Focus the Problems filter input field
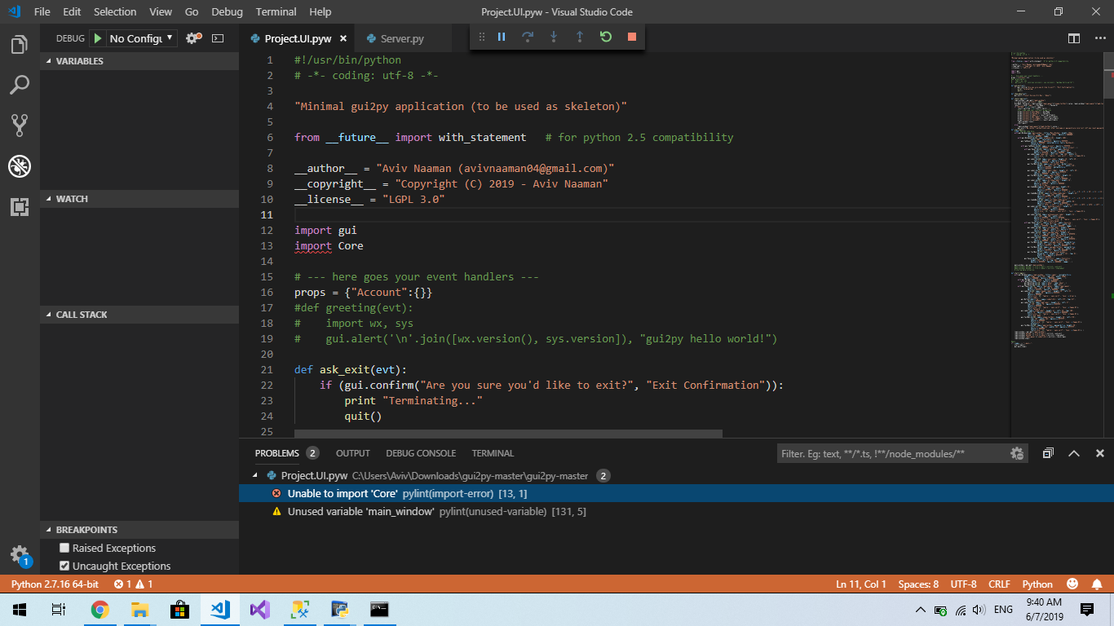Image resolution: width=1114 pixels, height=626 pixels. (893, 453)
